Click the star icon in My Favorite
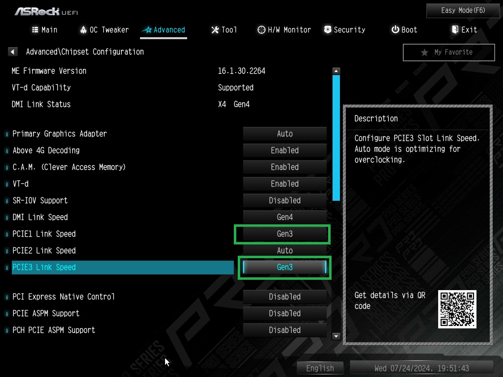 click(424, 53)
